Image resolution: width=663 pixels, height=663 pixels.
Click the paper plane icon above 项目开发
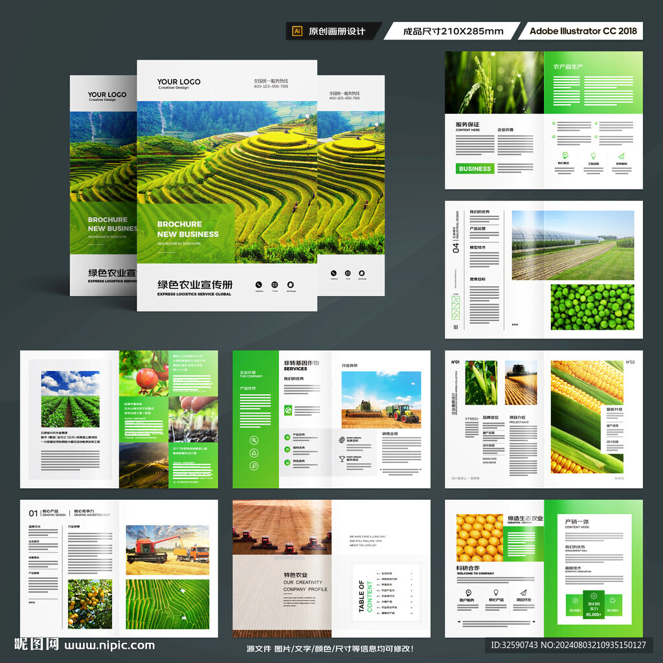tap(523, 592)
